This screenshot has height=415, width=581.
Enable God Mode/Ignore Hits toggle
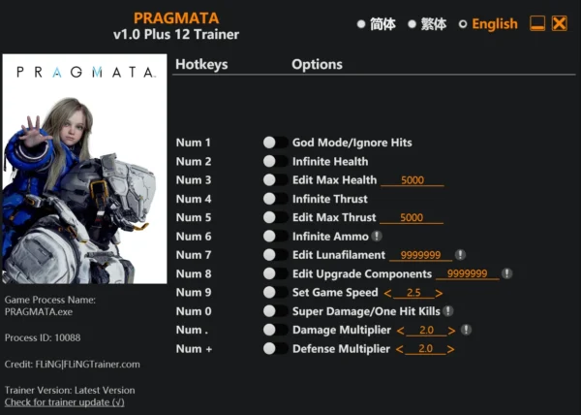click(274, 143)
